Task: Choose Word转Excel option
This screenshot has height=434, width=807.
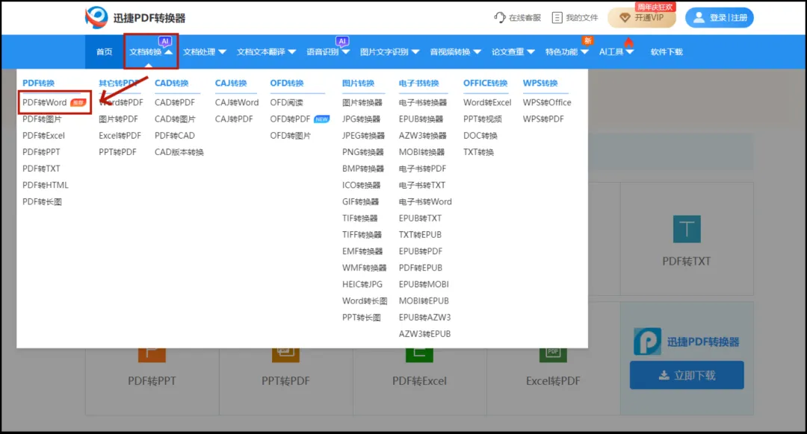Action: tap(487, 102)
